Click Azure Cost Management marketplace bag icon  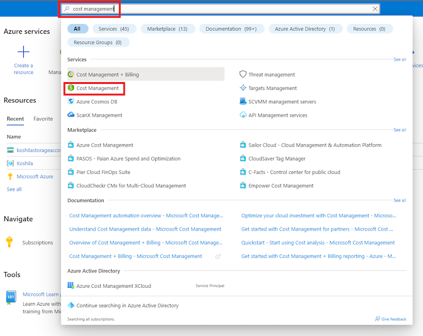(71, 145)
